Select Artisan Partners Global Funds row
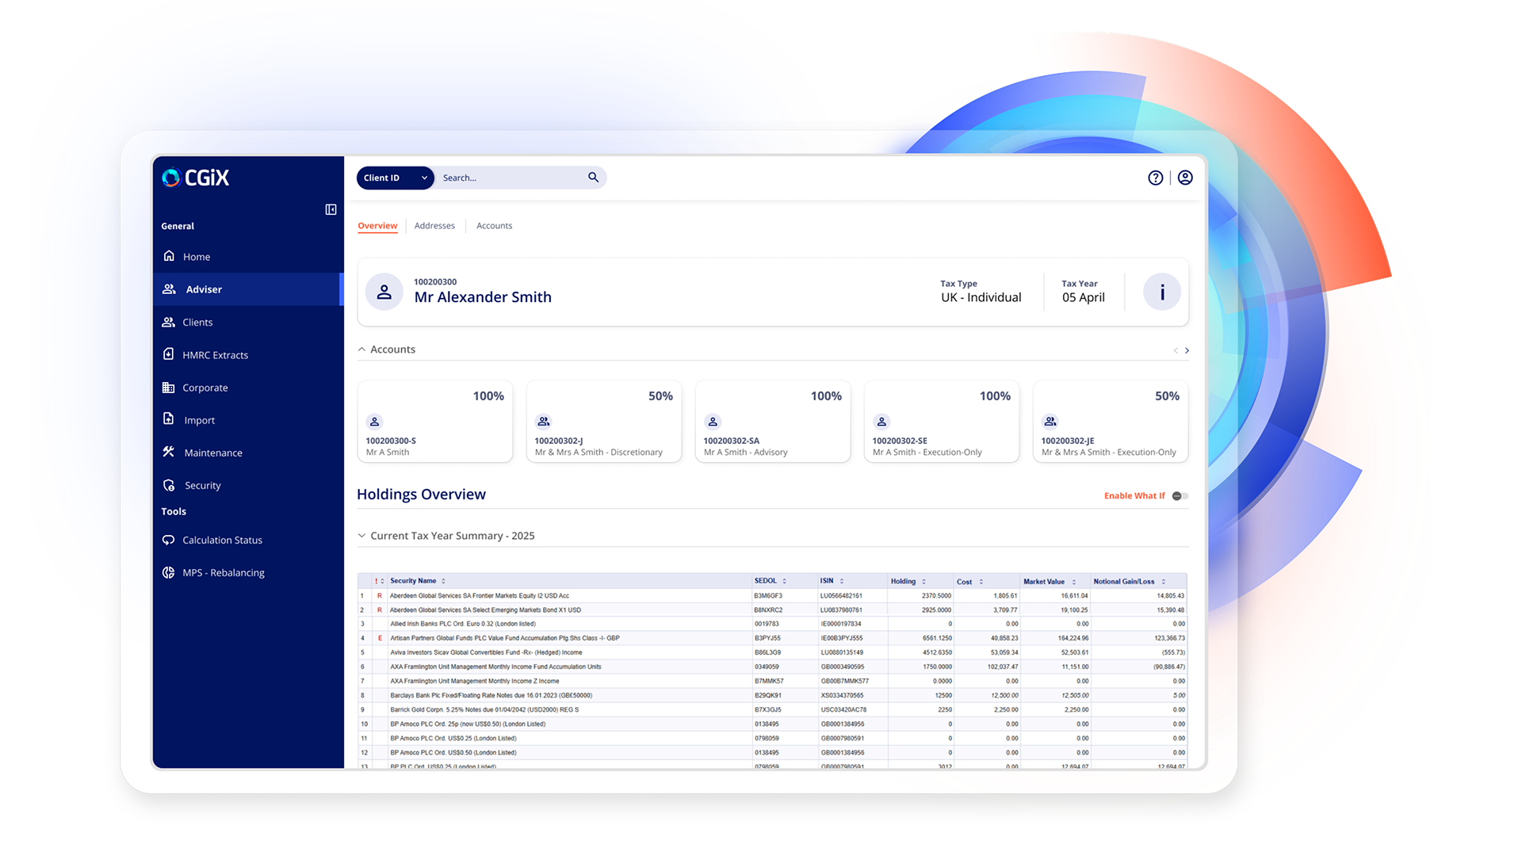The image size is (1522, 856). tap(772, 638)
